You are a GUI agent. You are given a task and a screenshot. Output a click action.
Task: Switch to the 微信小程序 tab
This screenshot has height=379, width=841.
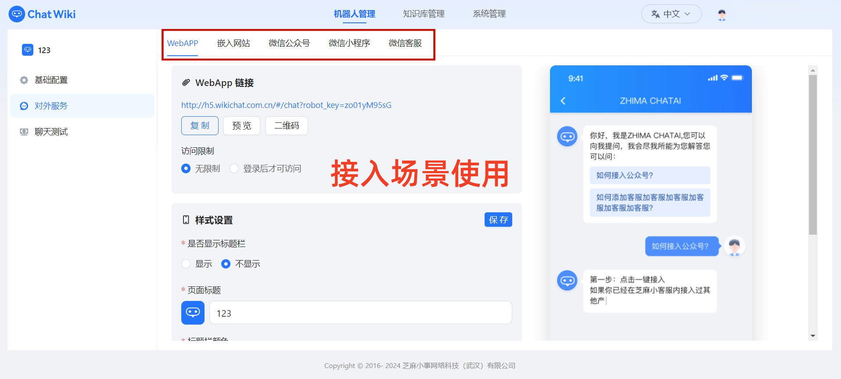click(x=349, y=43)
